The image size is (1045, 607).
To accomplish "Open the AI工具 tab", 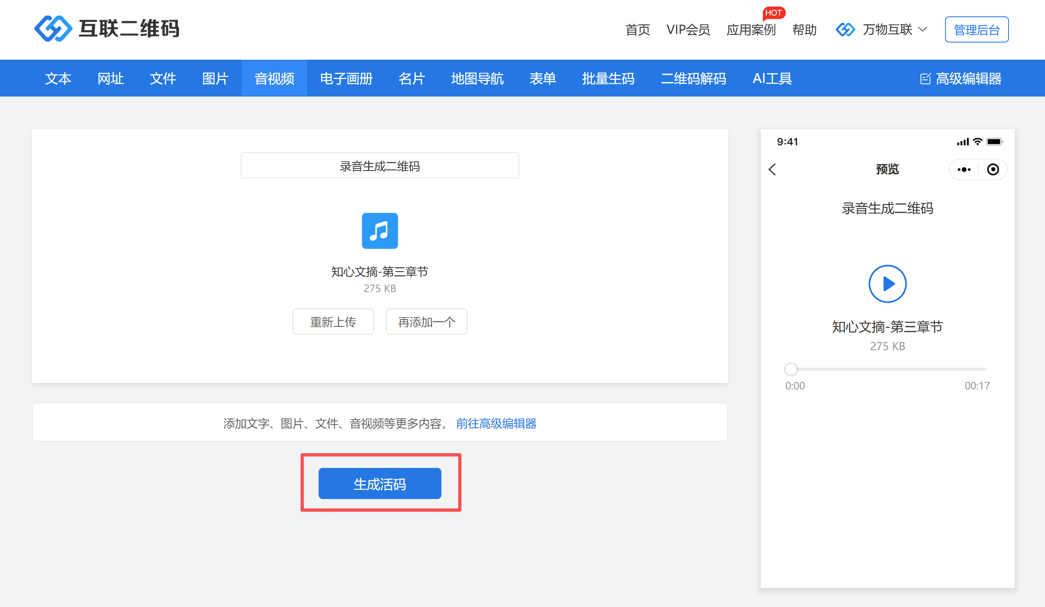I will (772, 78).
